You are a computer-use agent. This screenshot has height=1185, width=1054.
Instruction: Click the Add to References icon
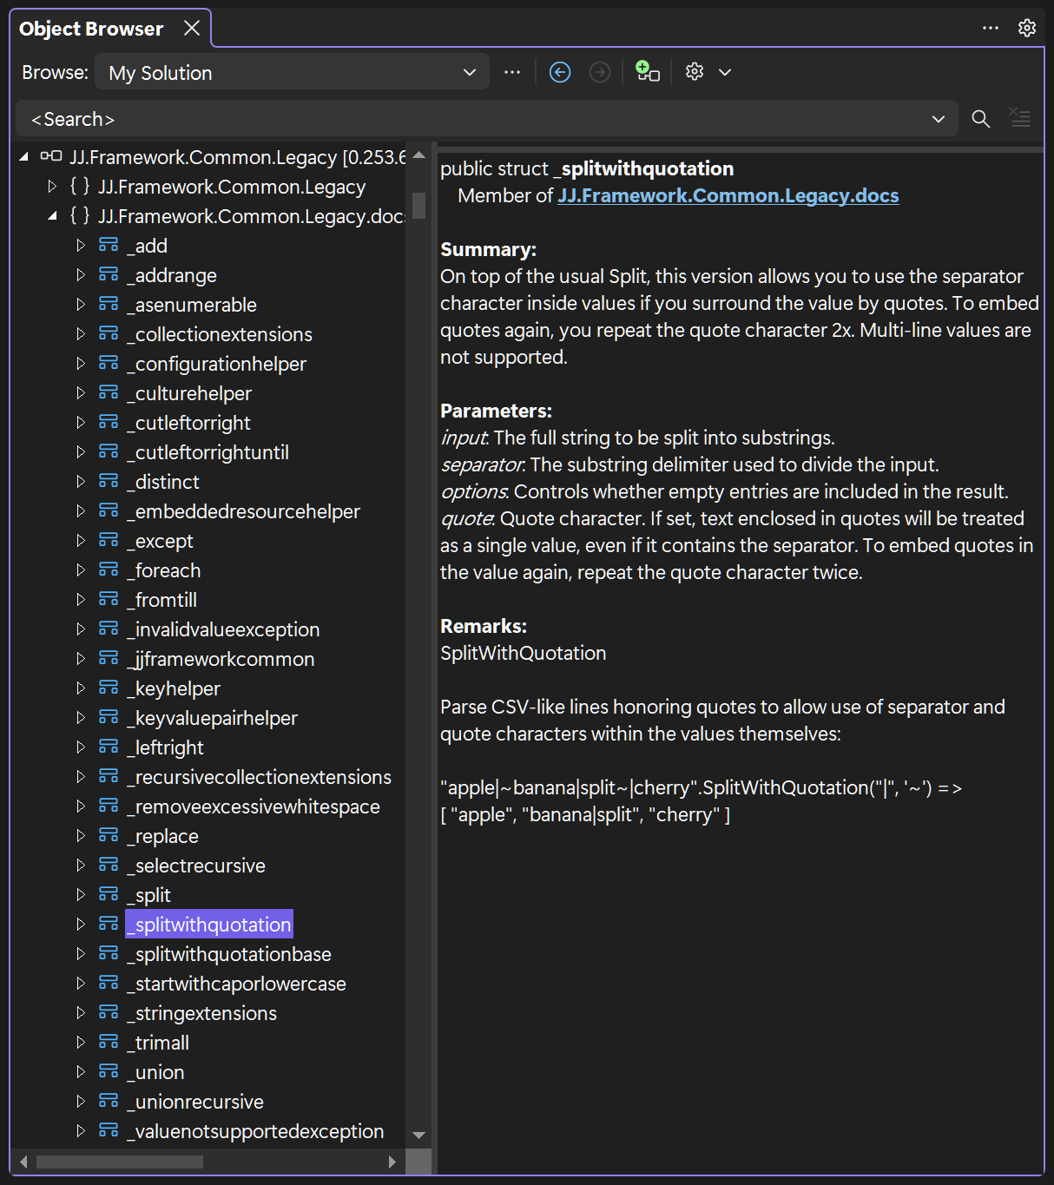(648, 71)
